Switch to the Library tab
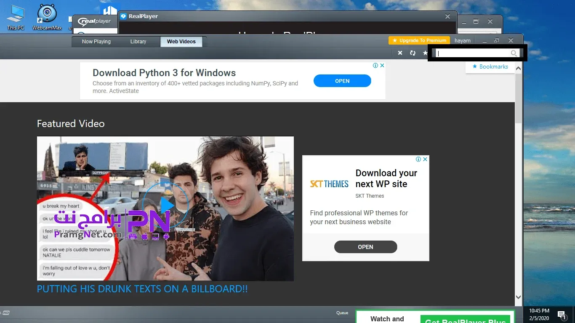575x323 pixels. (x=138, y=42)
